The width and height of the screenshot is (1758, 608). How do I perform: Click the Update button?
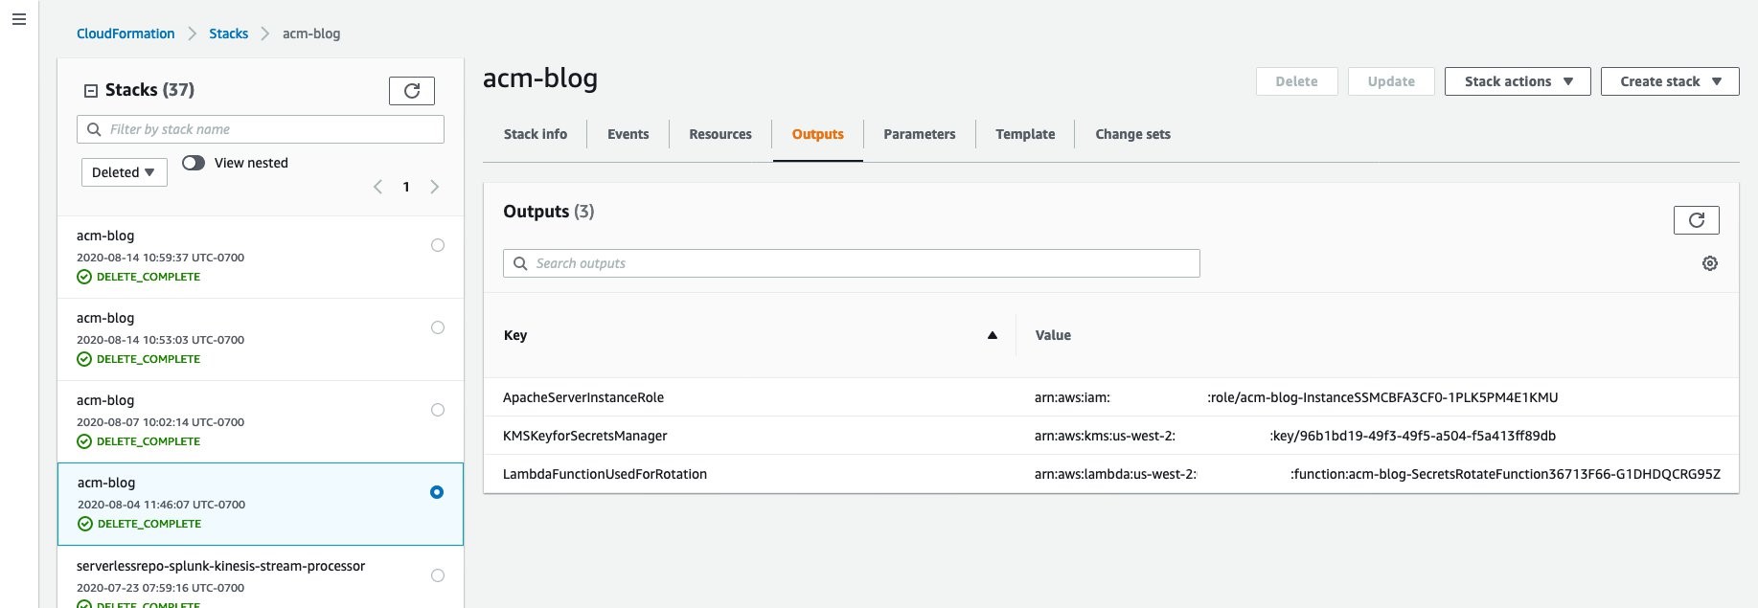(1391, 81)
